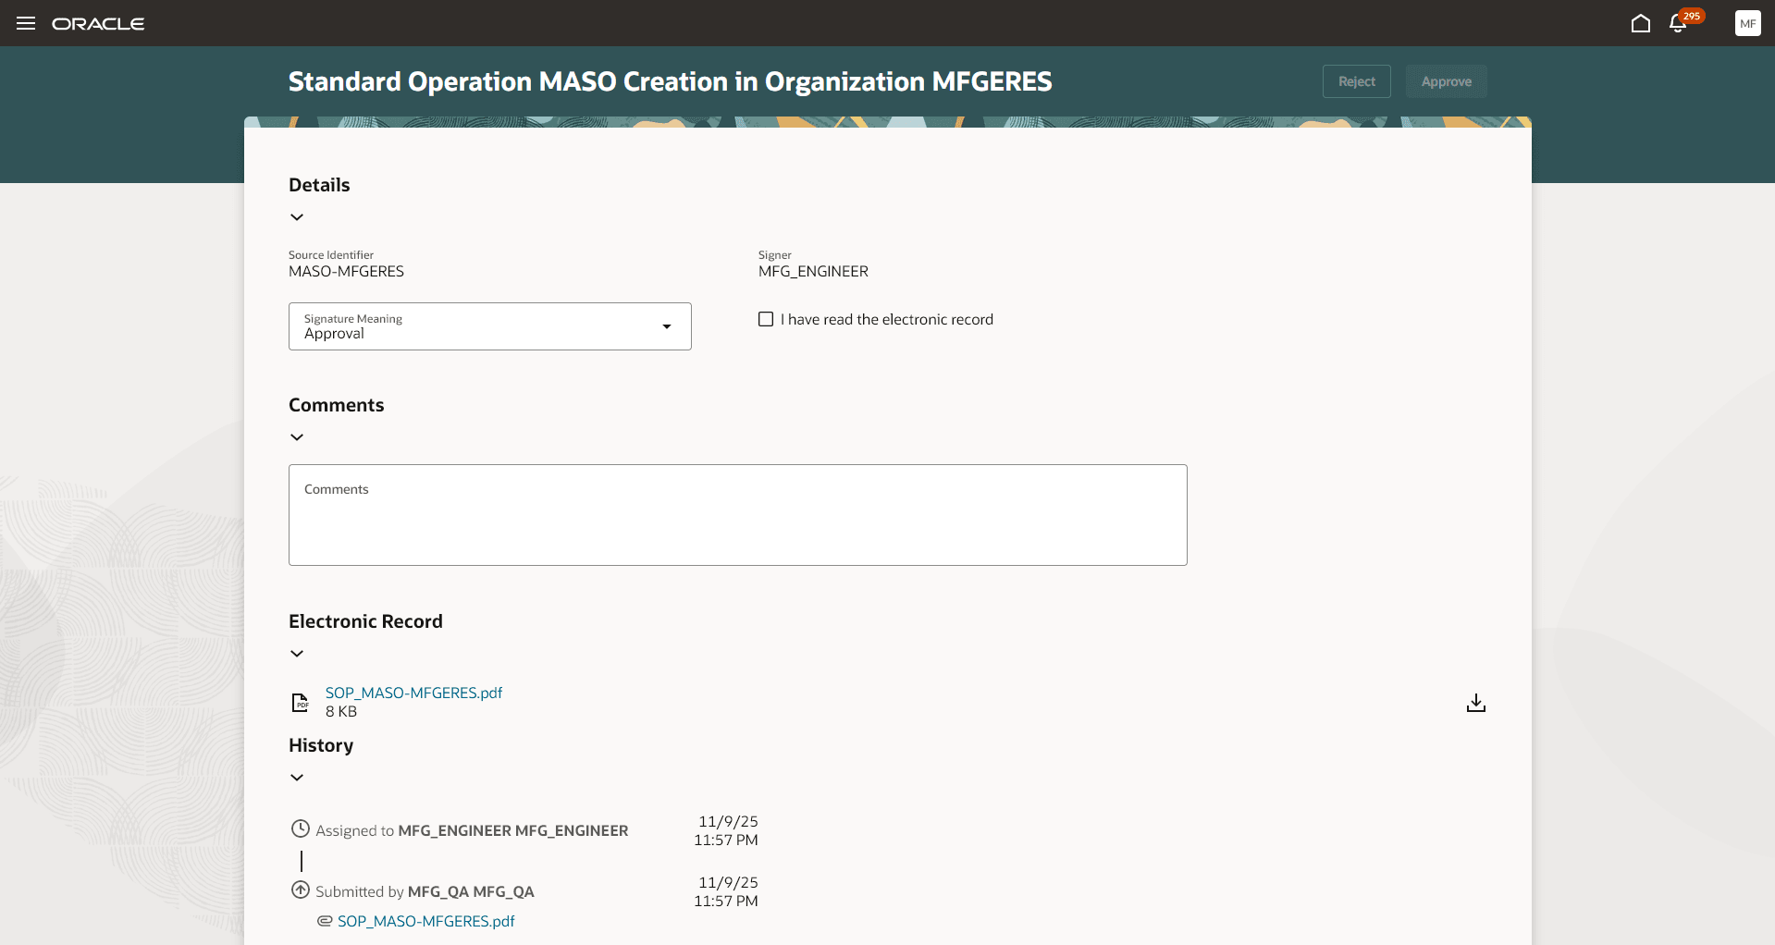The height and width of the screenshot is (945, 1775).
Task: Open the MF user profile avatar
Action: pyautogui.click(x=1748, y=23)
